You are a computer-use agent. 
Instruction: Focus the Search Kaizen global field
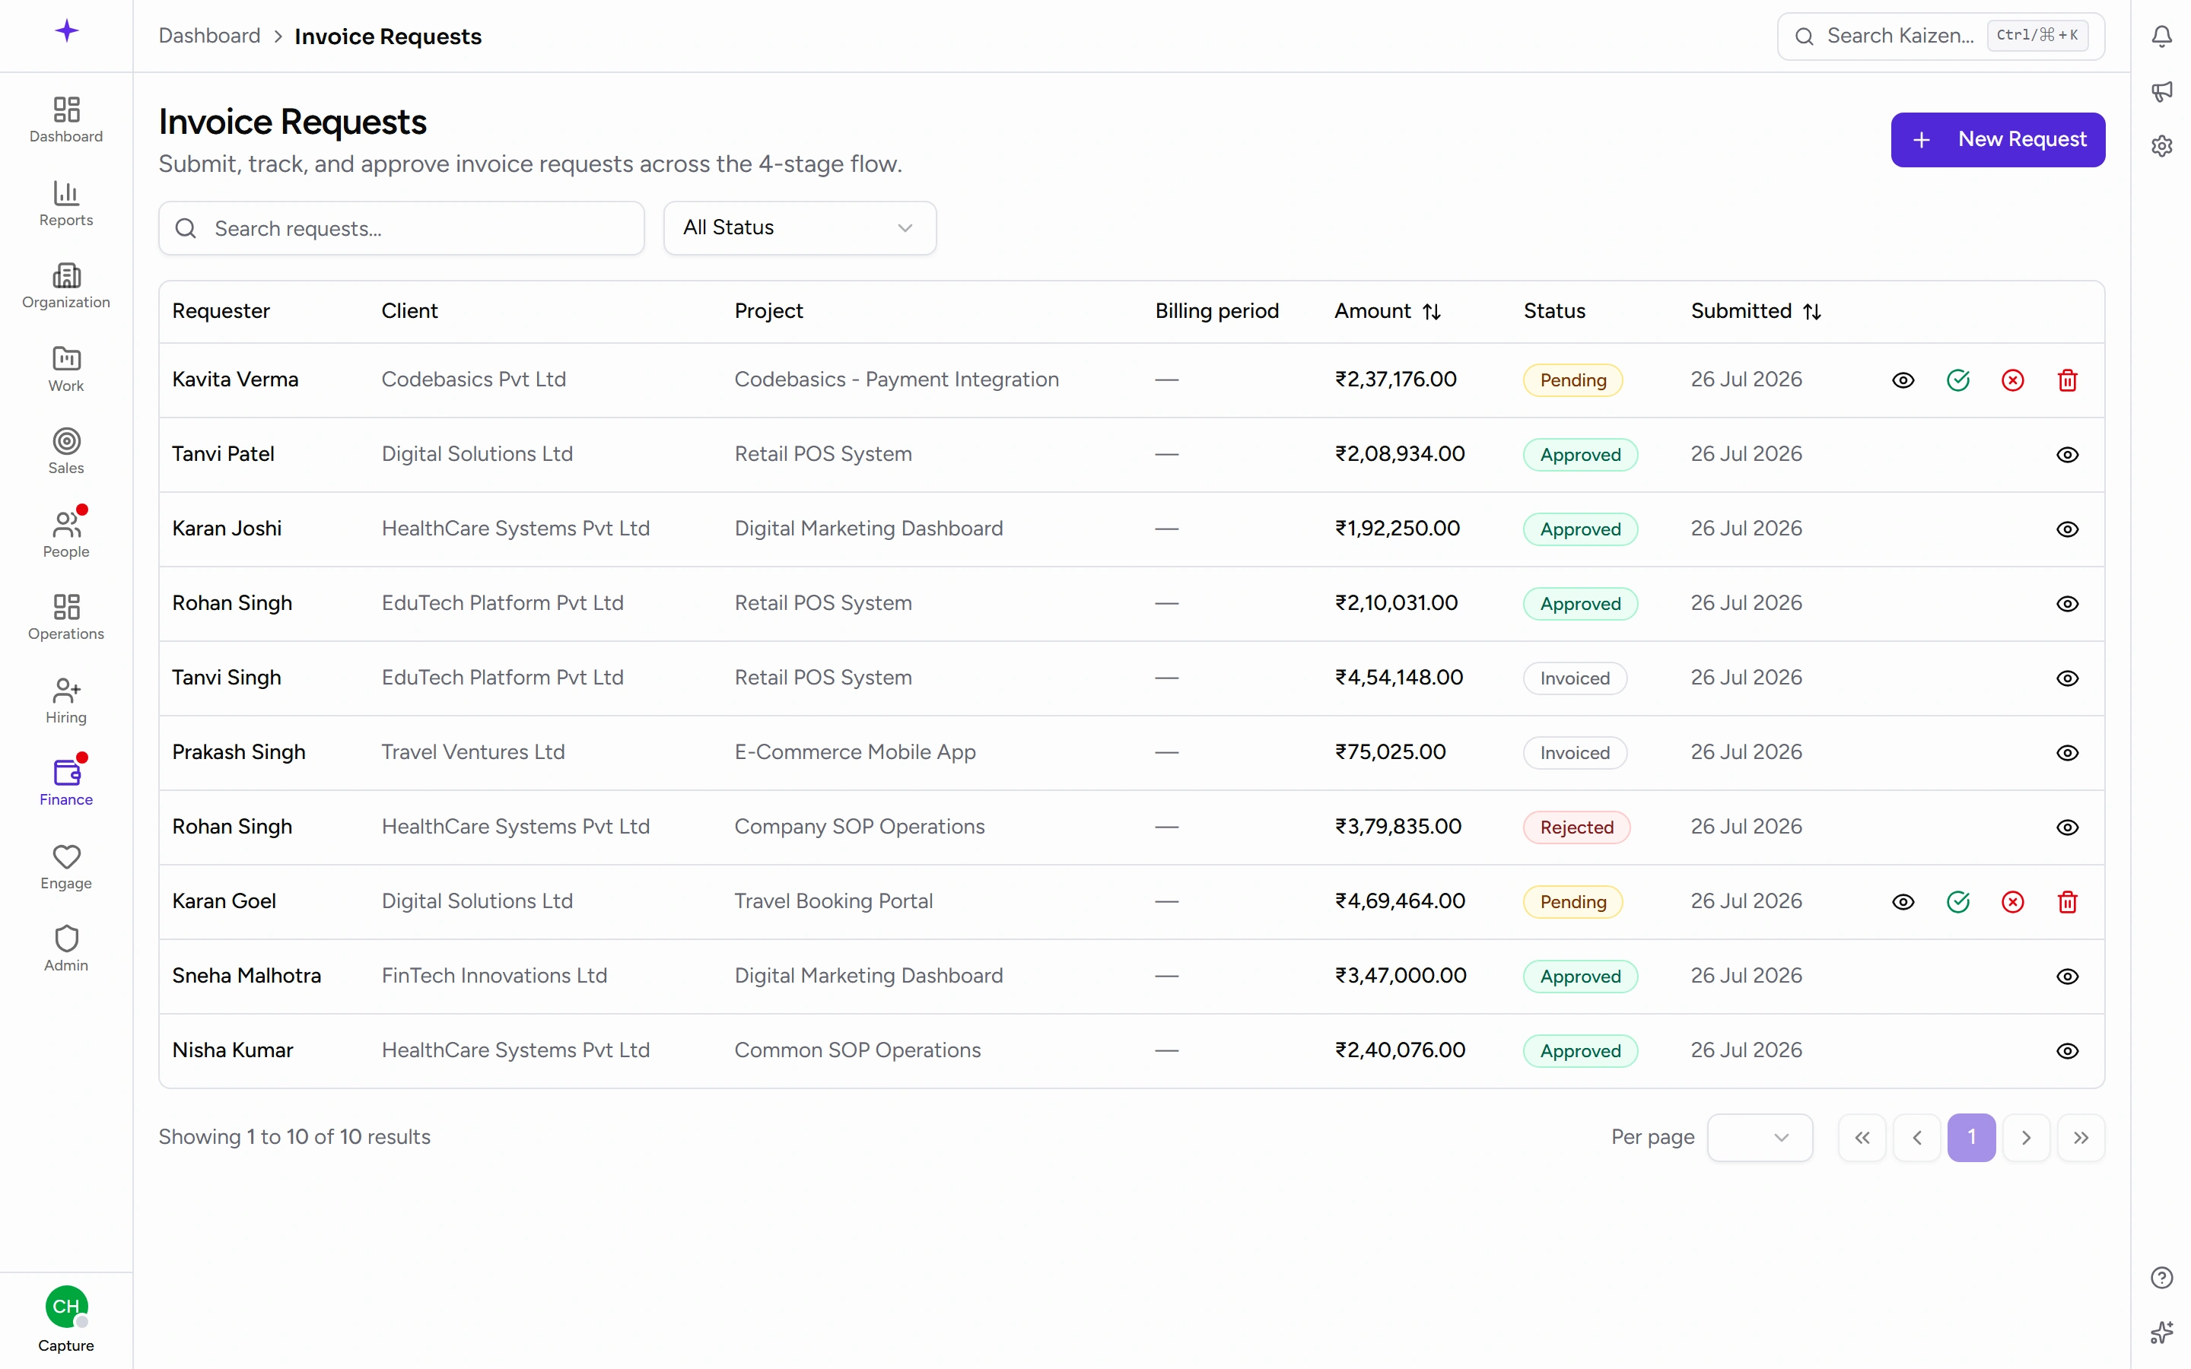point(1940,37)
